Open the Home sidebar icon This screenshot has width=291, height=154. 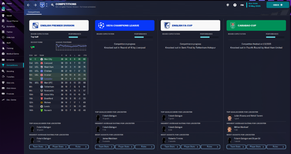point(3,3)
